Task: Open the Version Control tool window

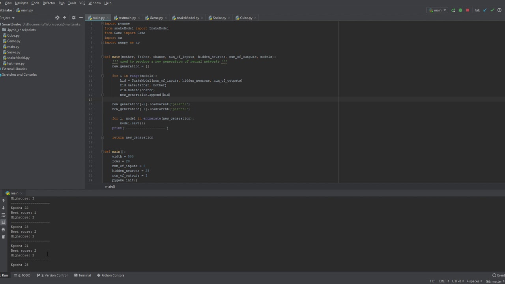Action: coord(52,275)
